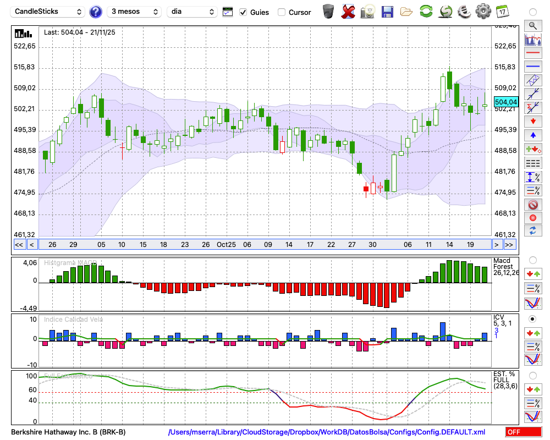Click the magnifier zoom tool
Screen dimensions: 550x440
[x=532, y=25]
